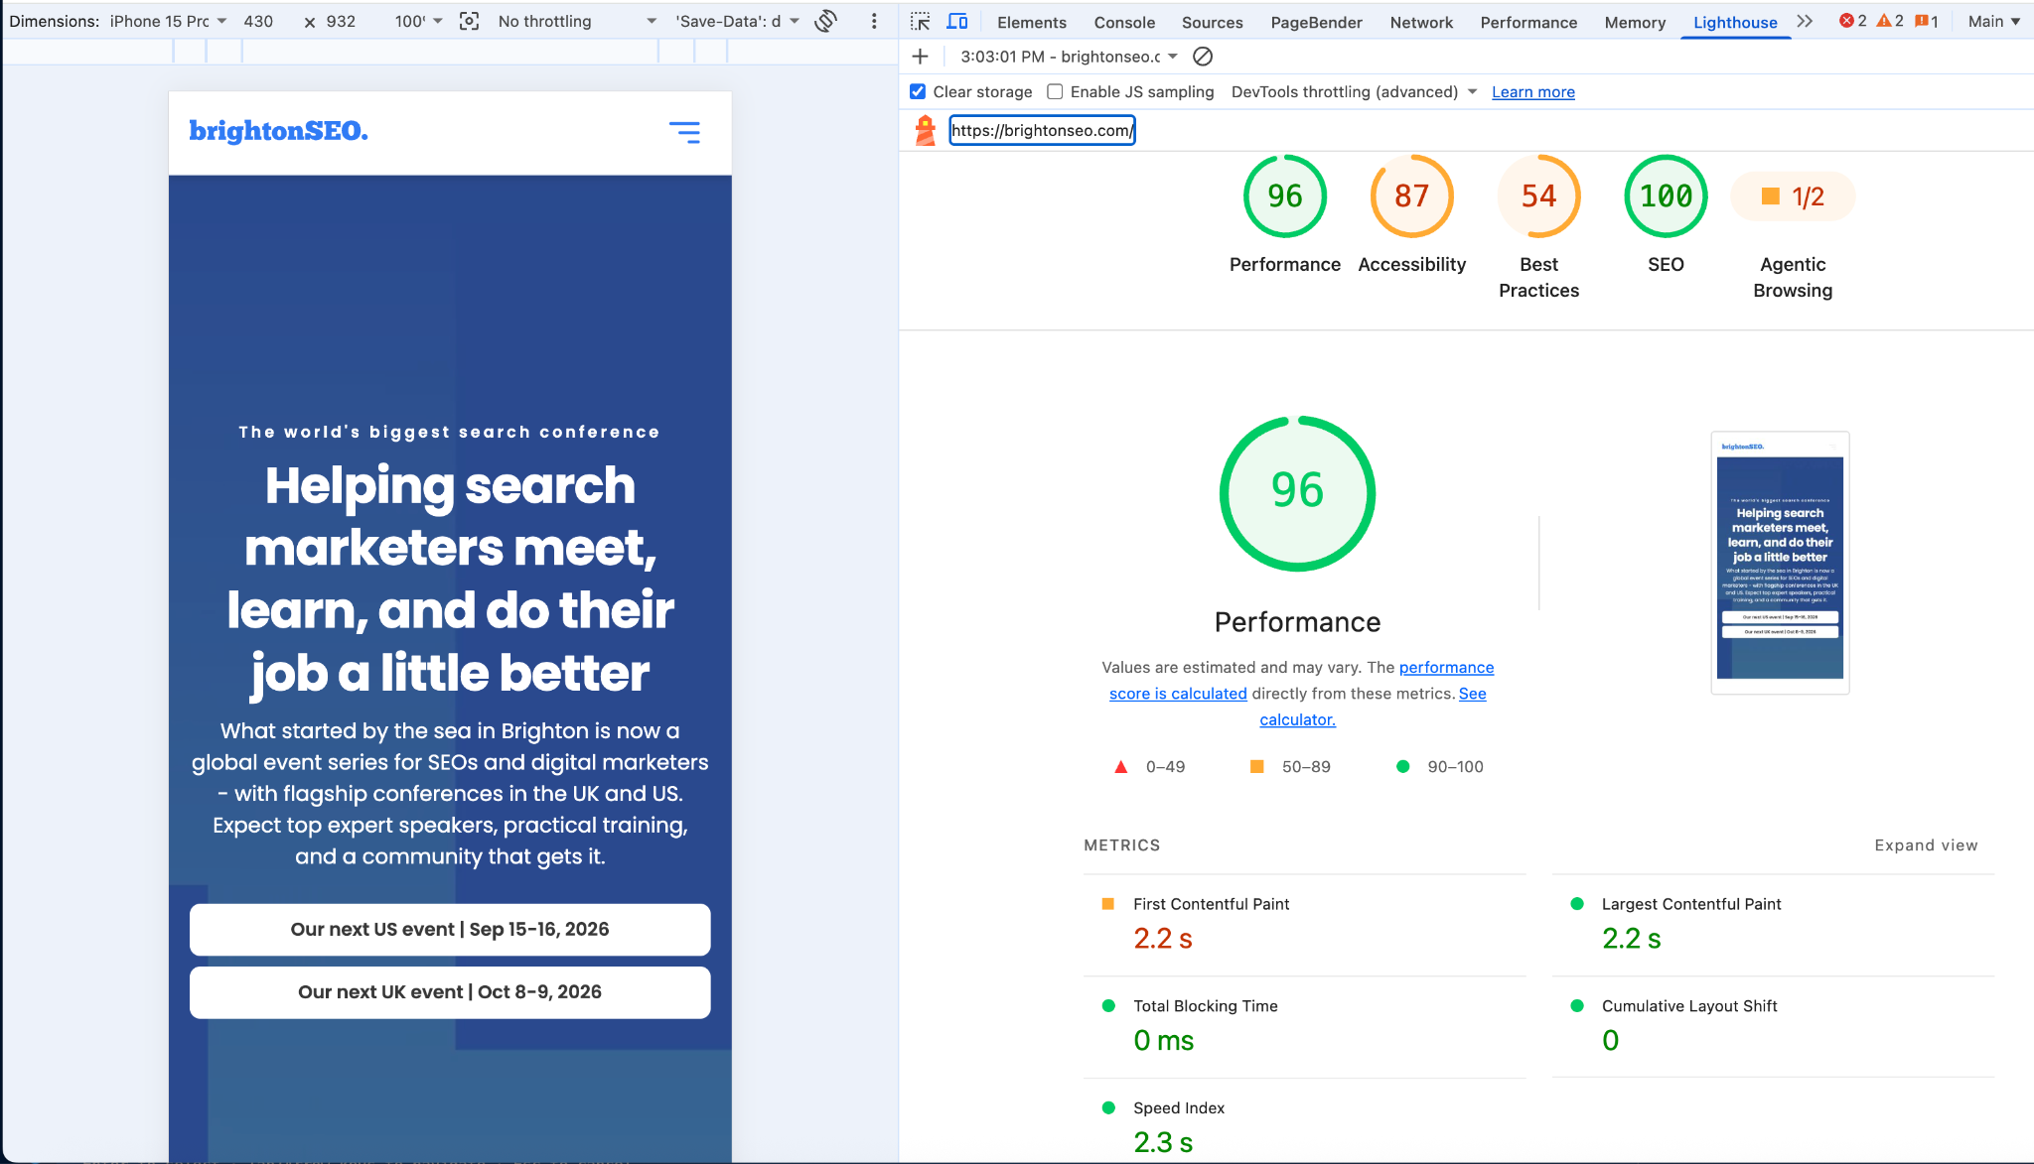Click the Agentic Browsing 1/2 badge
Image resolution: width=2034 pixels, height=1164 pixels.
tap(1793, 196)
